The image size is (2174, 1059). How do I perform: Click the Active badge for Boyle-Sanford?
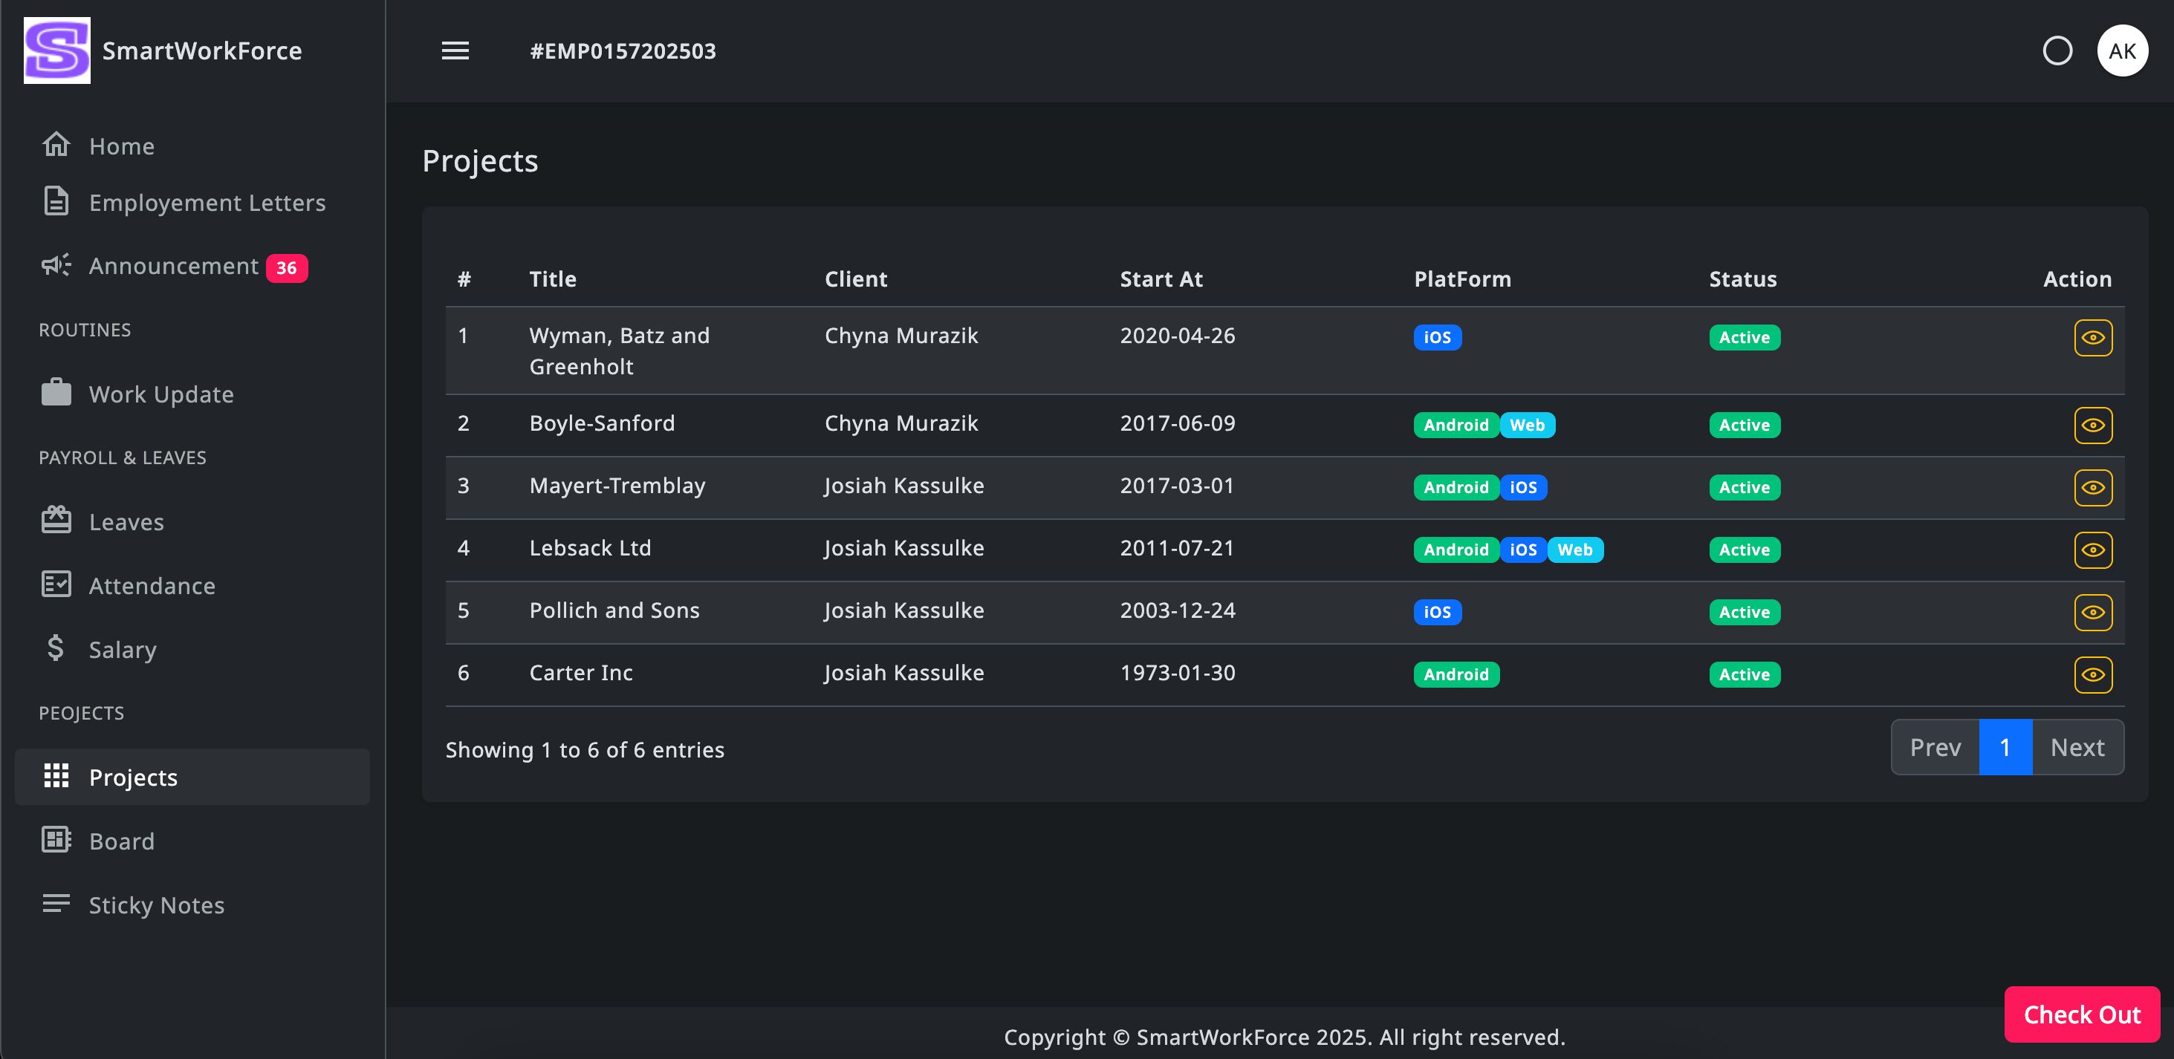click(1744, 426)
